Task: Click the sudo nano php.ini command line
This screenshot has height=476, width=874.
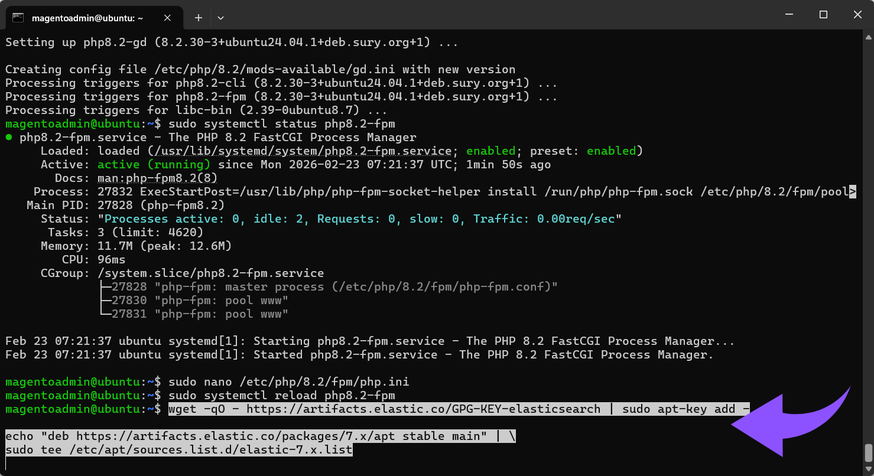Action: pos(288,382)
